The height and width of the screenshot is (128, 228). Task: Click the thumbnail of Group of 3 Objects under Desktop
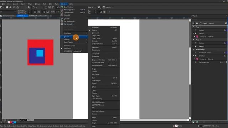point(197,59)
